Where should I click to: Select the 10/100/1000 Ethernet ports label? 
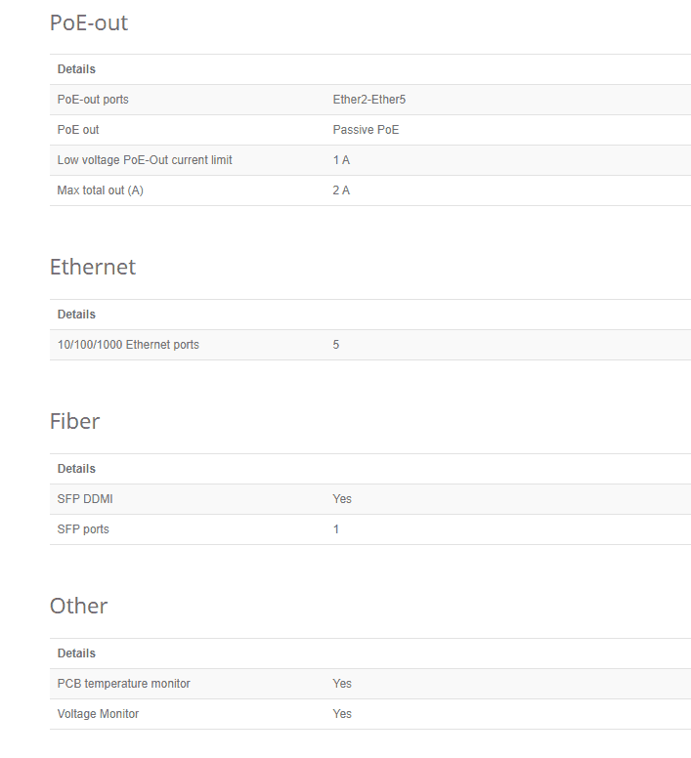tap(128, 345)
